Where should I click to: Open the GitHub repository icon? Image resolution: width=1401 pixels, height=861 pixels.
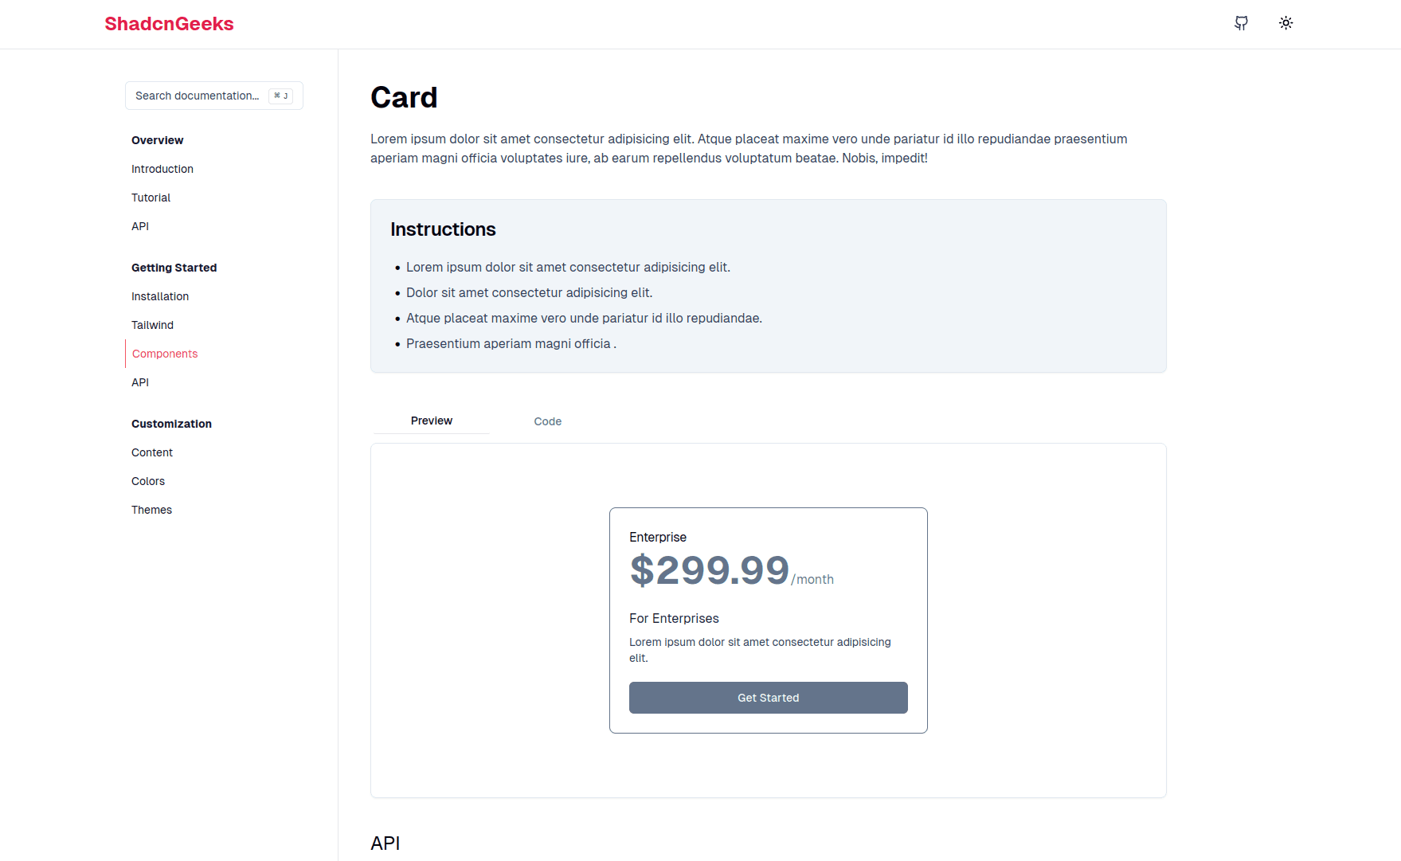pyautogui.click(x=1241, y=23)
